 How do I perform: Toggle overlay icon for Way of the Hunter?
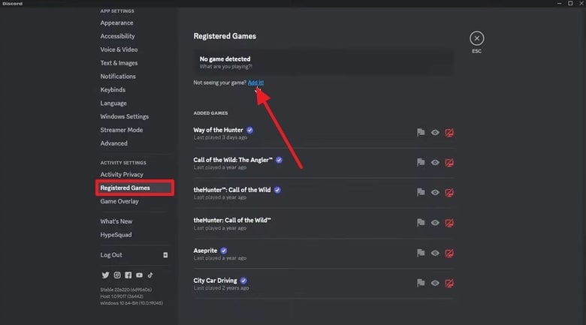click(449, 133)
